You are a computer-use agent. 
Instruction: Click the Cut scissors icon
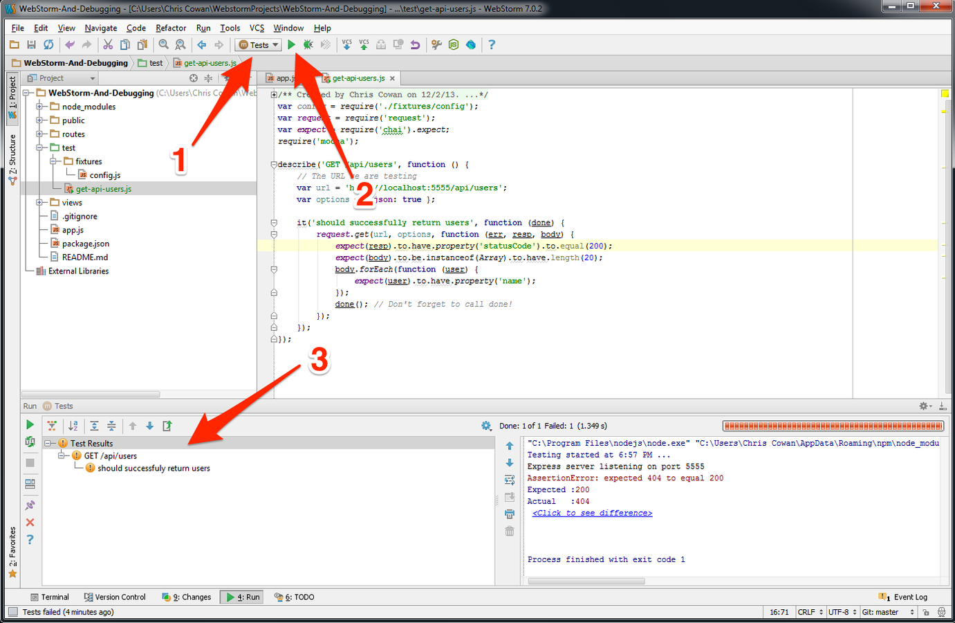pos(108,45)
